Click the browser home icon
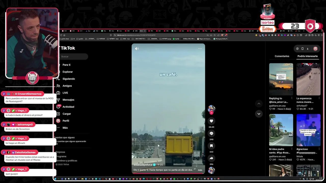This screenshot has width=326, height=183. point(64,35)
